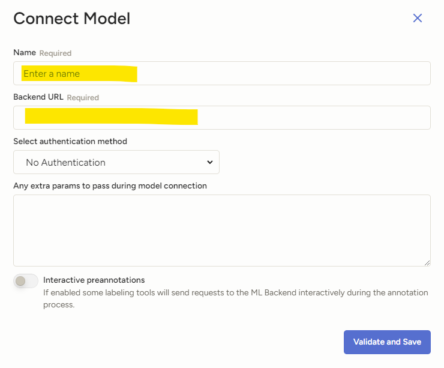Click the Validate and Save button
Image resolution: width=444 pixels, height=368 pixels.
(387, 342)
